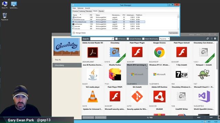Open the CutePDF Writer package tile
Image resolution: width=220 pixels, height=123 pixels.
181,111
